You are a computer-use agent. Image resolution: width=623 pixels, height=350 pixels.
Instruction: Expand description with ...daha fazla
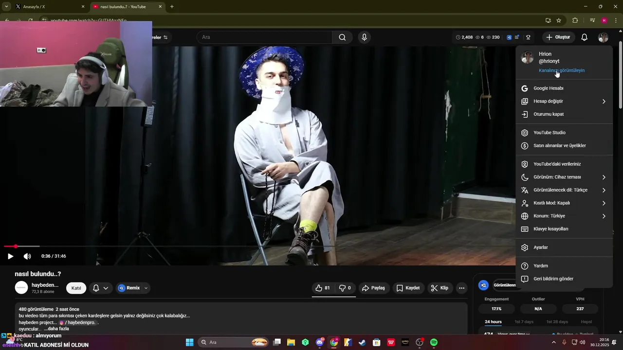click(56, 329)
